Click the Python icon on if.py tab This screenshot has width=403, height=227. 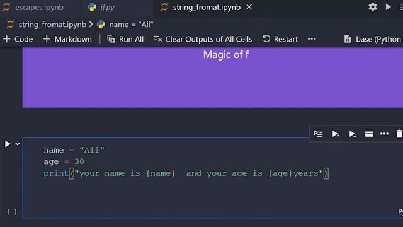coord(92,7)
